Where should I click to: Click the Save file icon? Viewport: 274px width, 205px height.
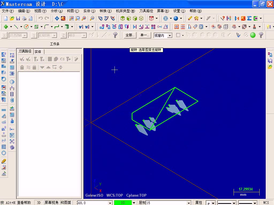18,19
